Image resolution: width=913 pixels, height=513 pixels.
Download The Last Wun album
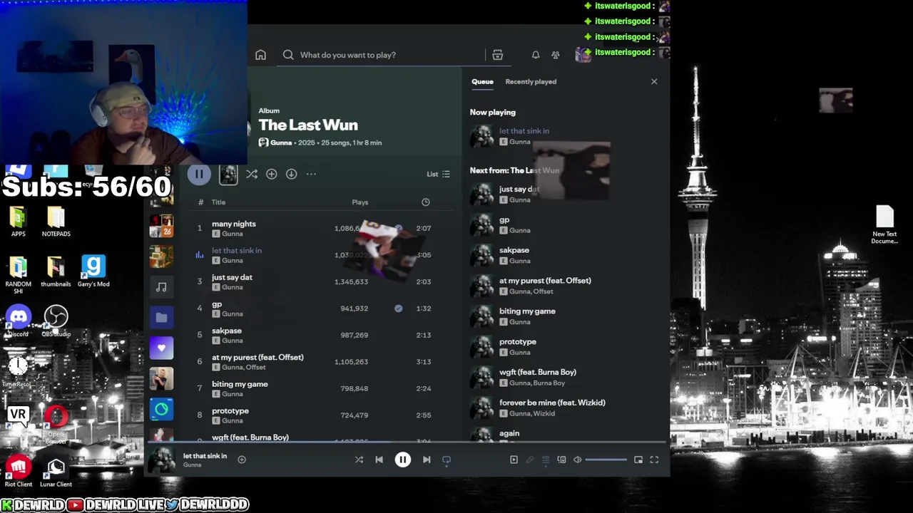(291, 174)
